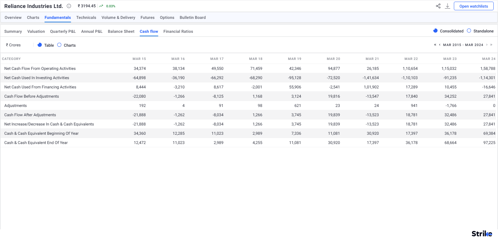498x241 pixels.
Task: Click financing value 55,906 for MAR 19
Action: [295, 87]
